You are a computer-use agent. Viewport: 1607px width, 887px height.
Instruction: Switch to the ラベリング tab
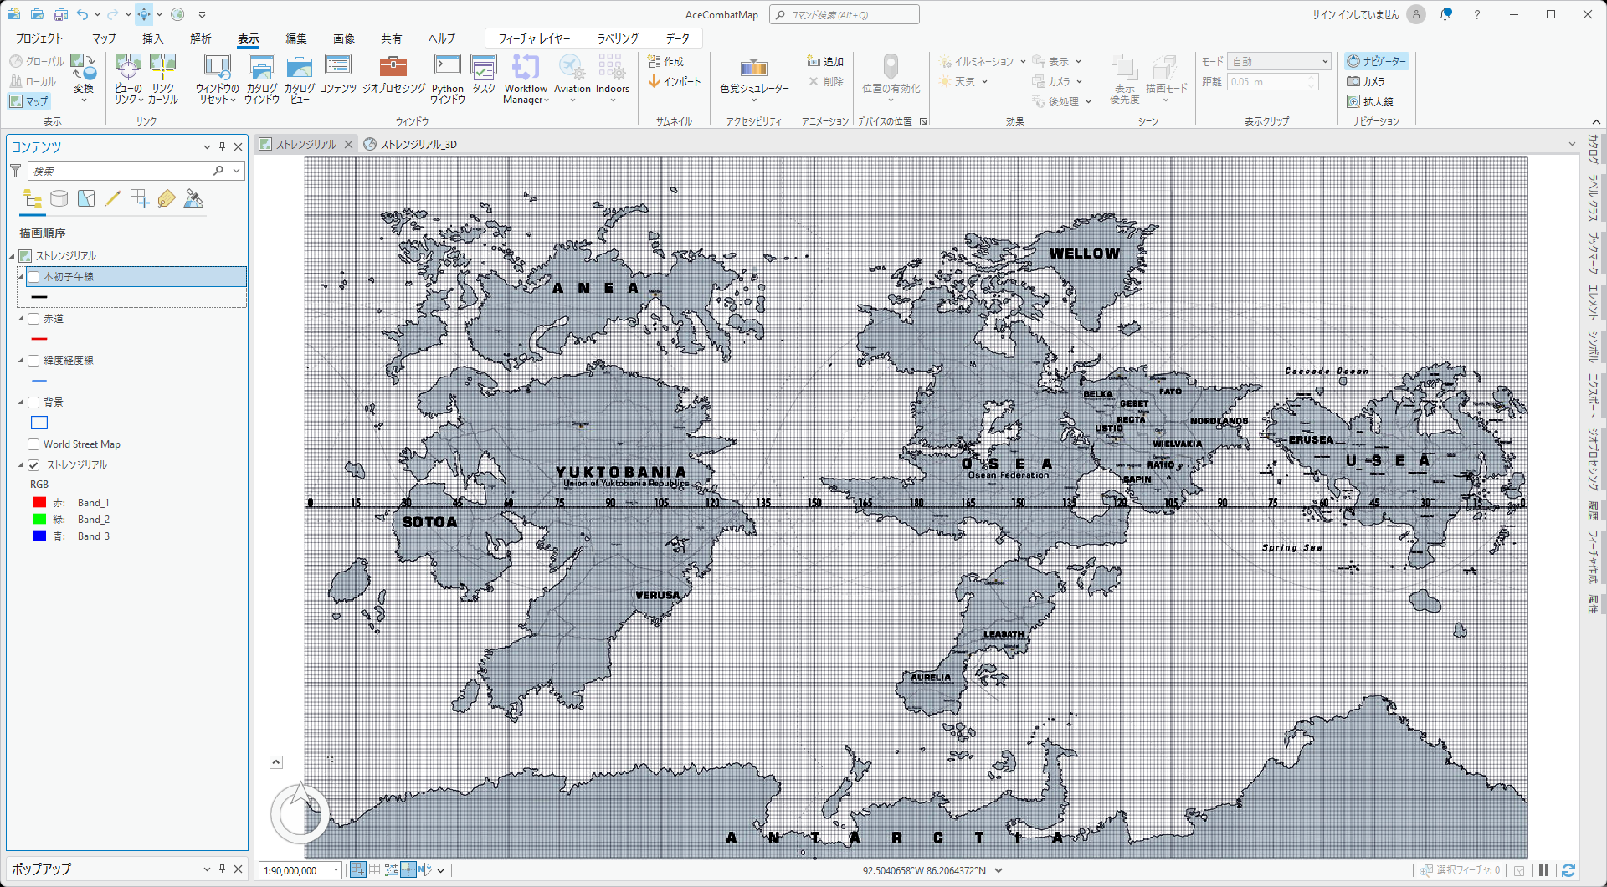point(618,38)
